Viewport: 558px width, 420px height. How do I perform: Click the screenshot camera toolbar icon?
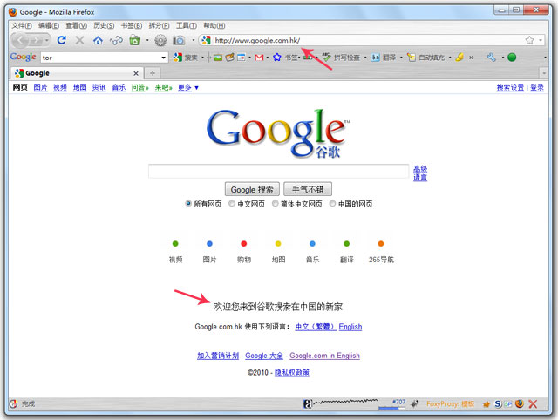click(x=179, y=41)
